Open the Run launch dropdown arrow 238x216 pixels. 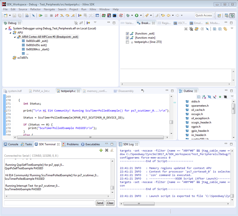coord(141,15)
